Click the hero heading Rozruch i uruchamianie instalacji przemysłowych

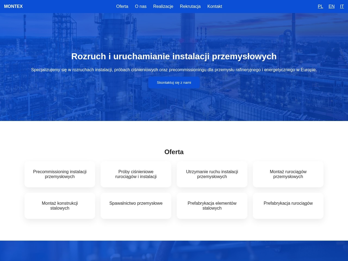click(x=174, y=56)
